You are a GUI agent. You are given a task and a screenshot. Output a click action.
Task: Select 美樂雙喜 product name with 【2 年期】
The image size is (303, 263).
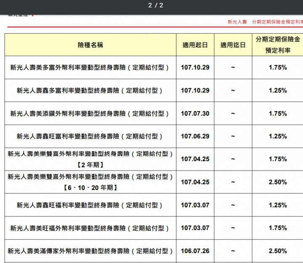tap(90, 159)
